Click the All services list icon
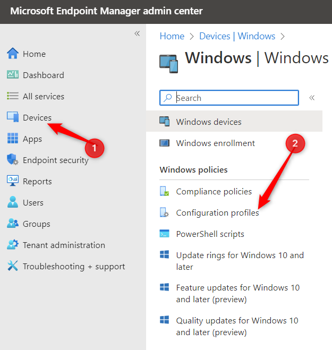 point(13,96)
